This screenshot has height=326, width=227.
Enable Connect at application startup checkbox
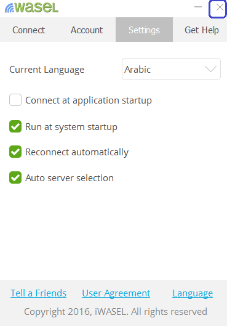pyautogui.click(x=15, y=100)
